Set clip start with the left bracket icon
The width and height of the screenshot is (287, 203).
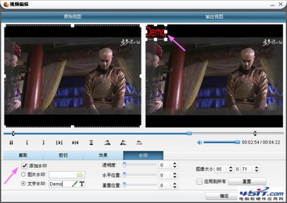pyautogui.click(x=27, y=142)
